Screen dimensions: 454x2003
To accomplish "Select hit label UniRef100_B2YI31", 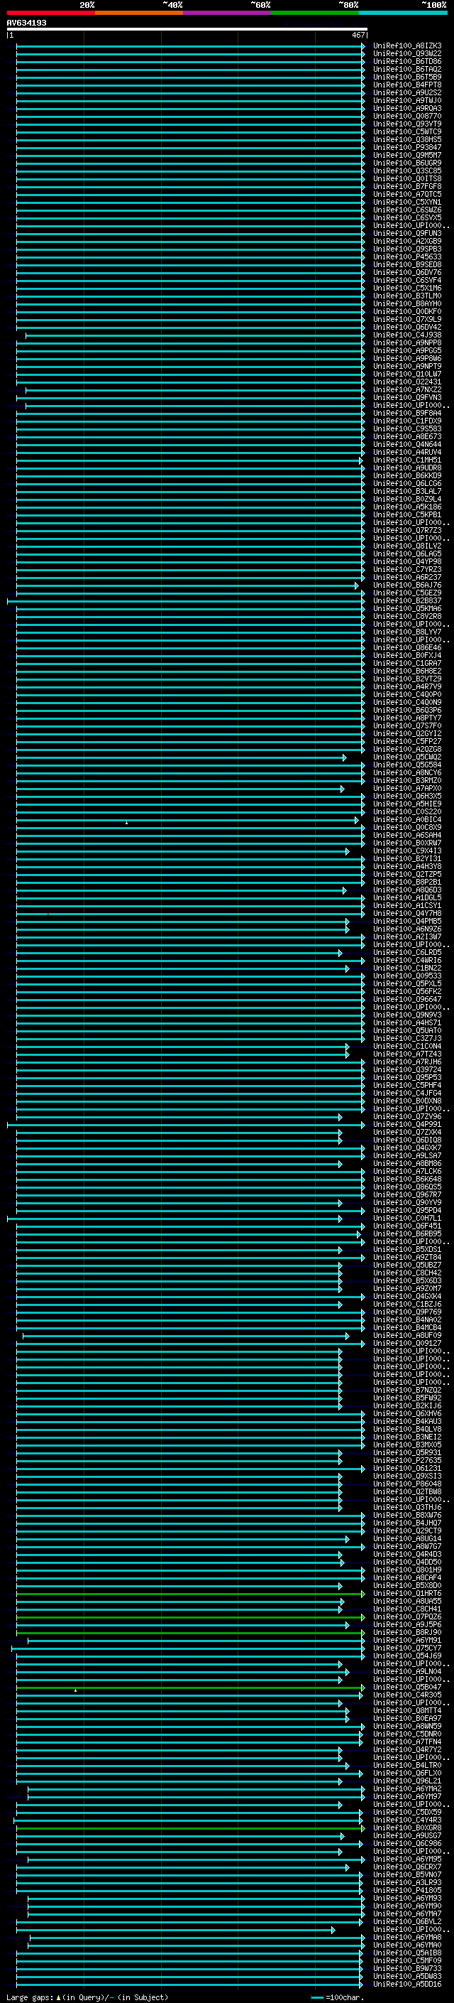I will [407, 859].
